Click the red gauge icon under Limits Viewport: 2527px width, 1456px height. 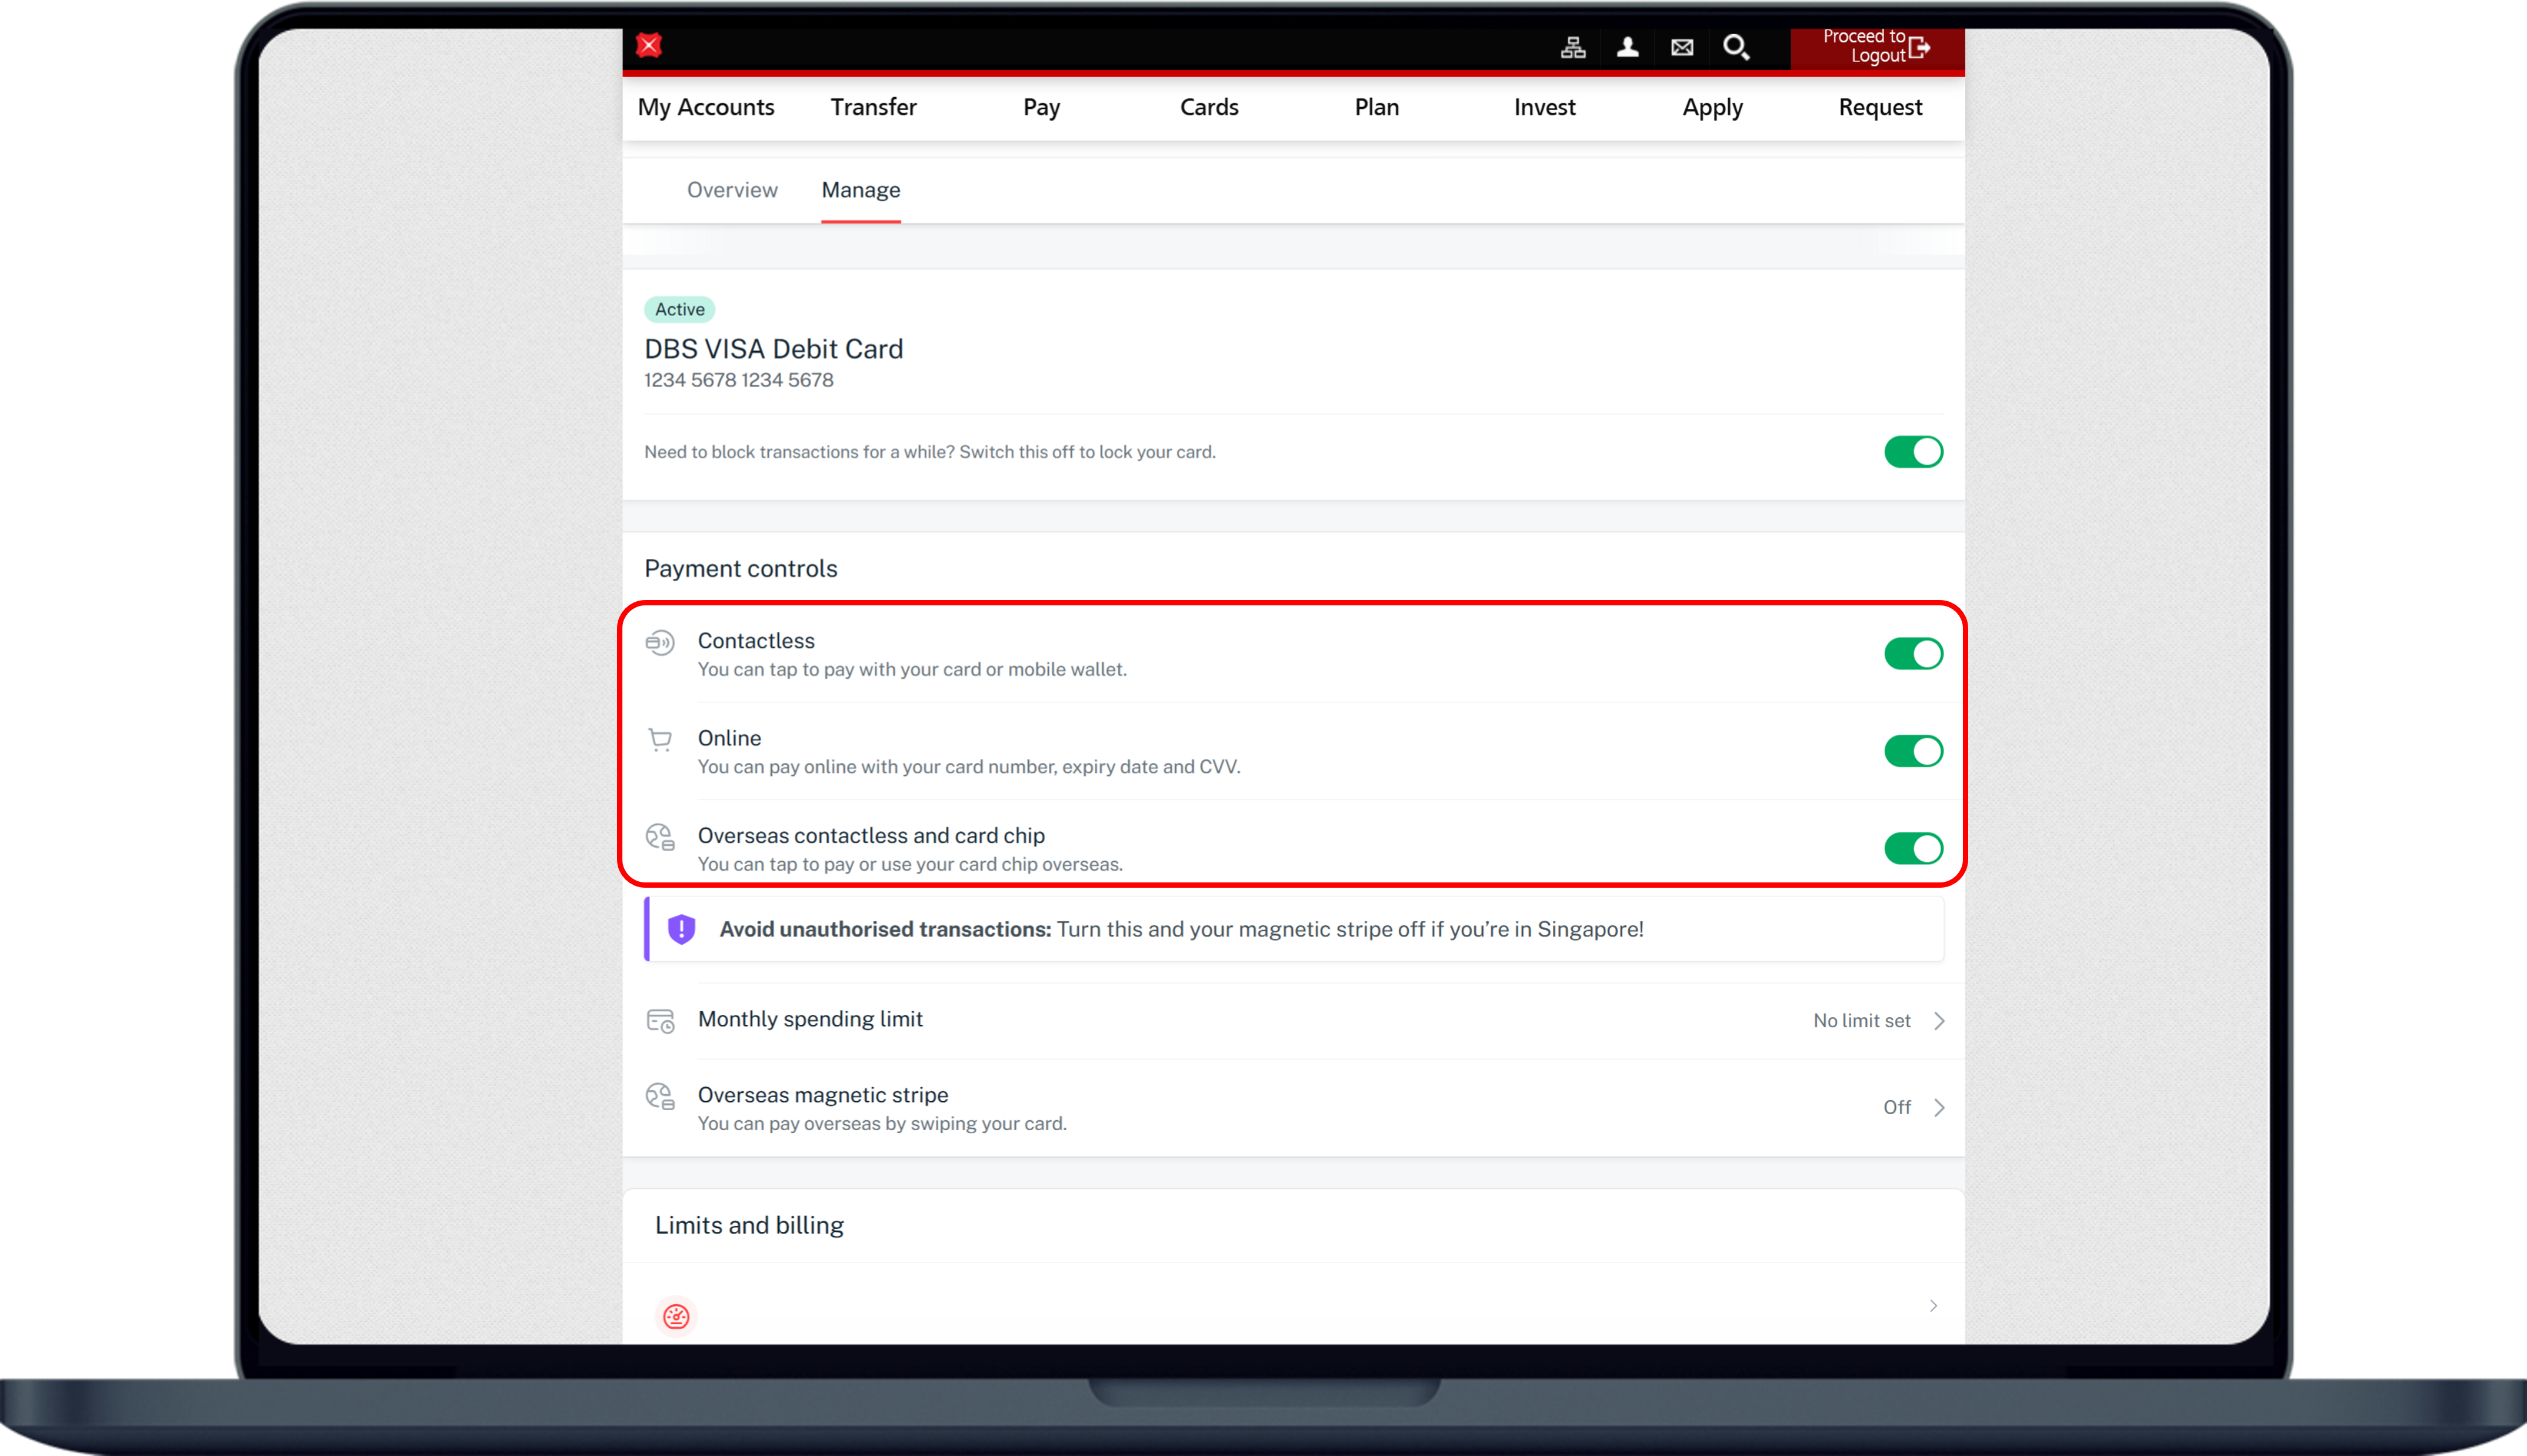(x=676, y=1316)
